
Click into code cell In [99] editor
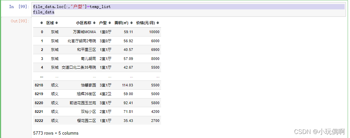click(189, 10)
